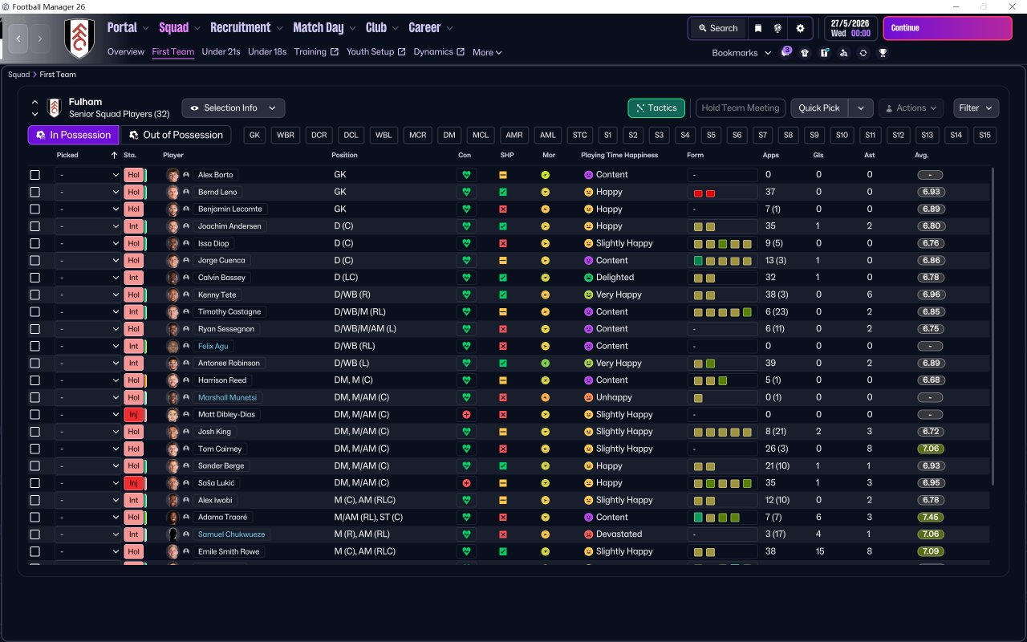Select the STC position button
The height and width of the screenshot is (642, 1027).
tap(580, 135)
